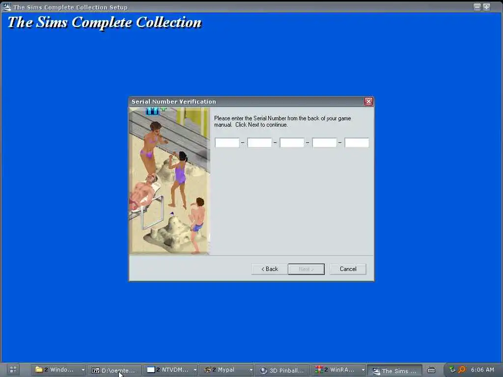Click the second serial number field
The image size is (503, 377).
click(x=259, y=142)
